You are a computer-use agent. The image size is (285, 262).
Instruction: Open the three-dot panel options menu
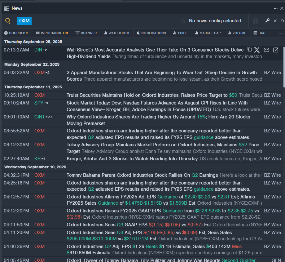click(x=275, y=8)
